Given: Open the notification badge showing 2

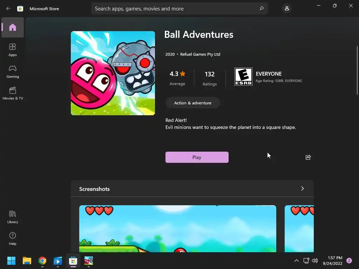Looking at the screenshot, I should 349,261.
